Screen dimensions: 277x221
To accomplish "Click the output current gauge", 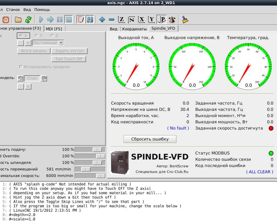I will click(x=136, y=66).
